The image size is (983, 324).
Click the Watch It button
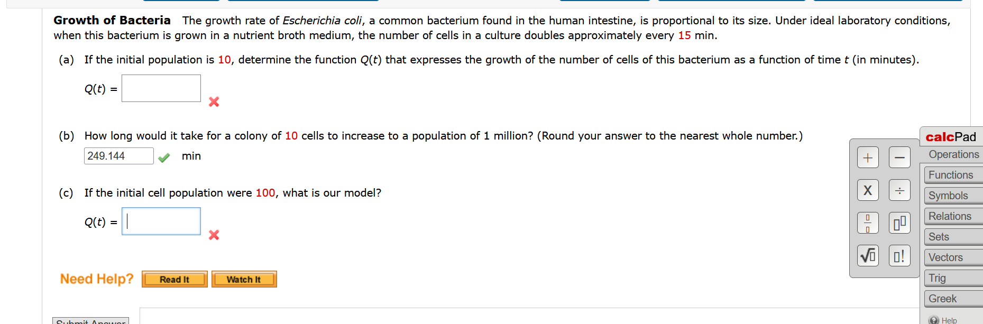[244, 279]
